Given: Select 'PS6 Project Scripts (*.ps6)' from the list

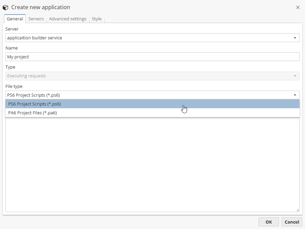Looking at the screenshot, I should [35, 104].
